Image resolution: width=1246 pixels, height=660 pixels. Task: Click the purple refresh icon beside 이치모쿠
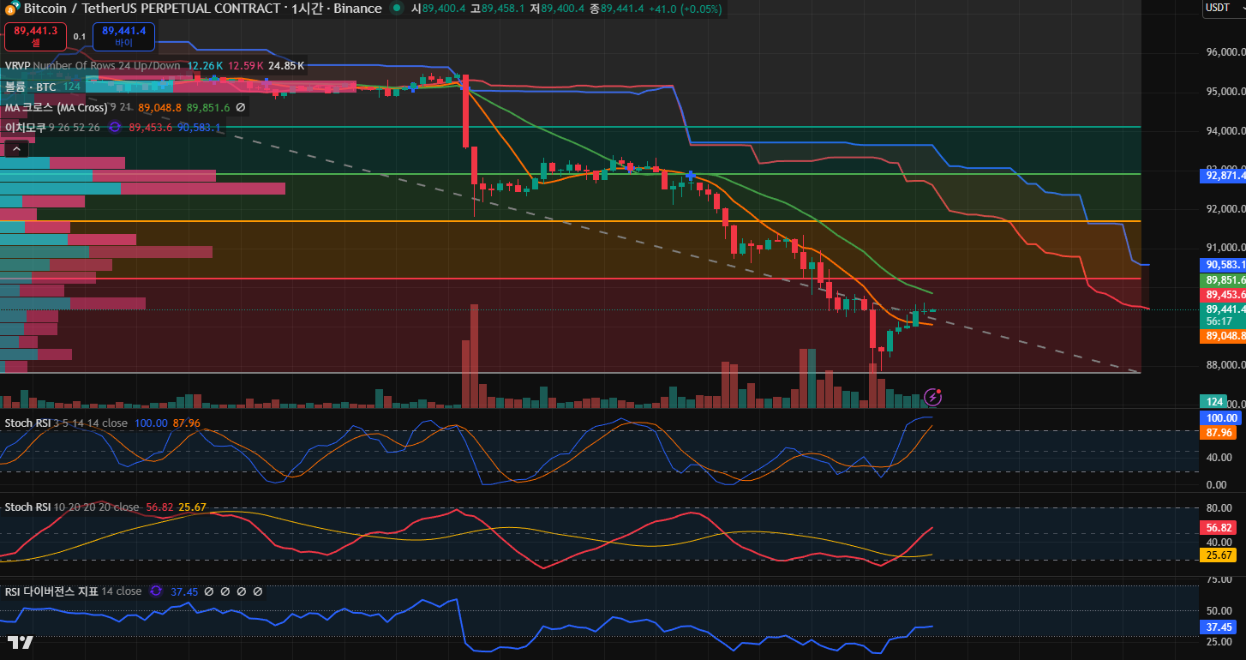click(114, 128)
